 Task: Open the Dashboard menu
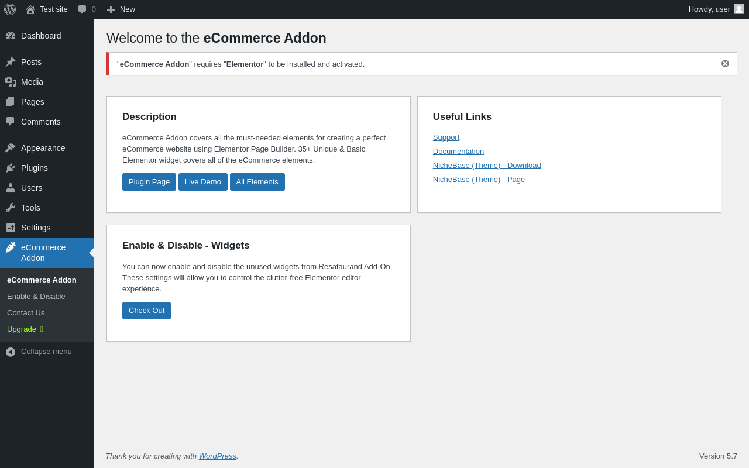(x=47, y=36)
